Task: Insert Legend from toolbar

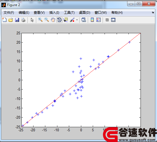Action: (x=98, y=20)
